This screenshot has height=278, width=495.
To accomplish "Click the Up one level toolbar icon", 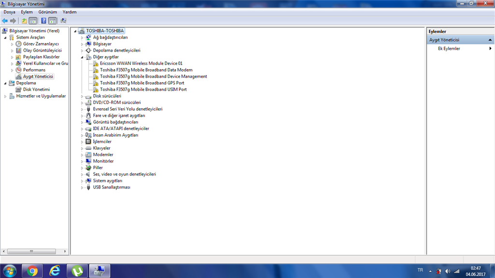I will click(x=24, y=21).
